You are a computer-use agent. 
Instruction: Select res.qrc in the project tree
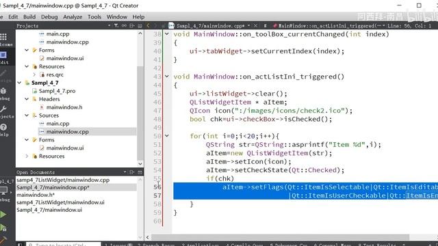pyautogui.click(x=55, y=74)
